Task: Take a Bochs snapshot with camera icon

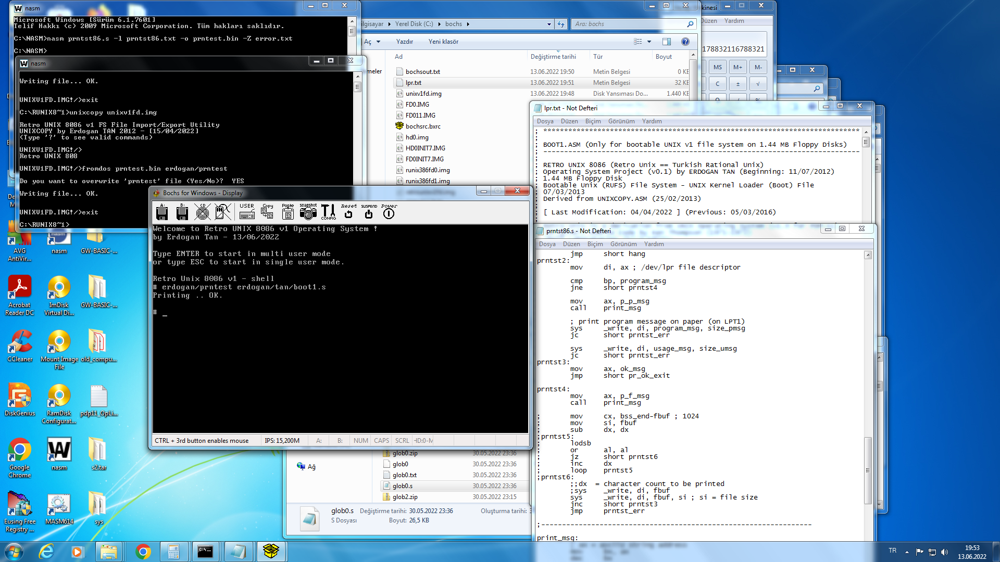Action: tap(308, 211)
